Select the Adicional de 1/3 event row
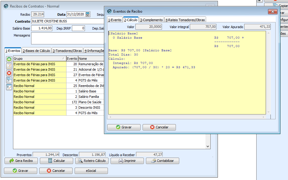Image resolution: width=288 pixels, height=180 pixels. [59, 69]
